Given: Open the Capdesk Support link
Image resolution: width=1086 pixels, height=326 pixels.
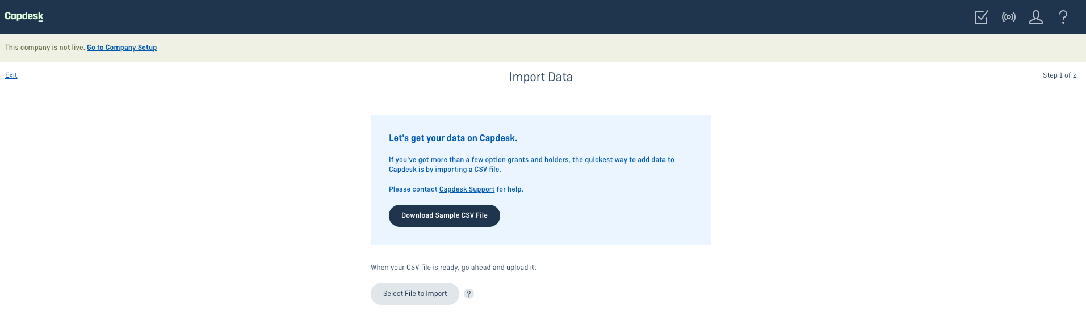Looking at the screenshot, I should pos(467,189).
